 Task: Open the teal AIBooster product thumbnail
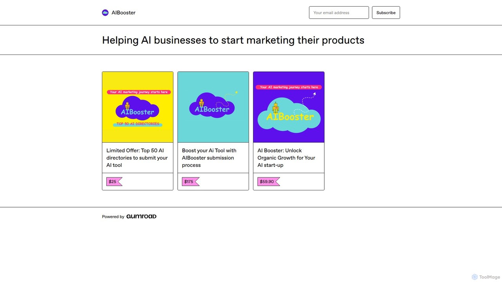[213, 107]
